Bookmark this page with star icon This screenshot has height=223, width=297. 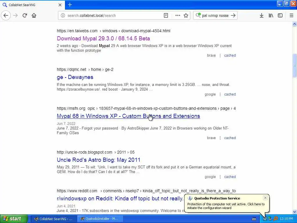tap(186, 16)
